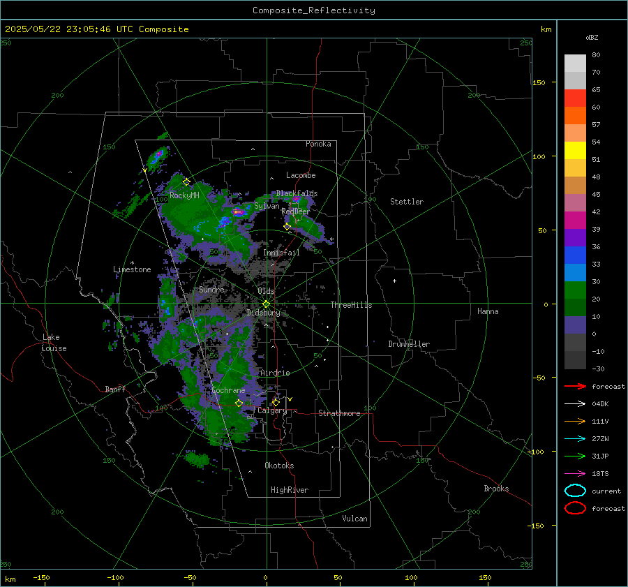The image size is (628, 587).
Task: Click the yellow diamond marker below RedDeer
Action: point(287,227)
